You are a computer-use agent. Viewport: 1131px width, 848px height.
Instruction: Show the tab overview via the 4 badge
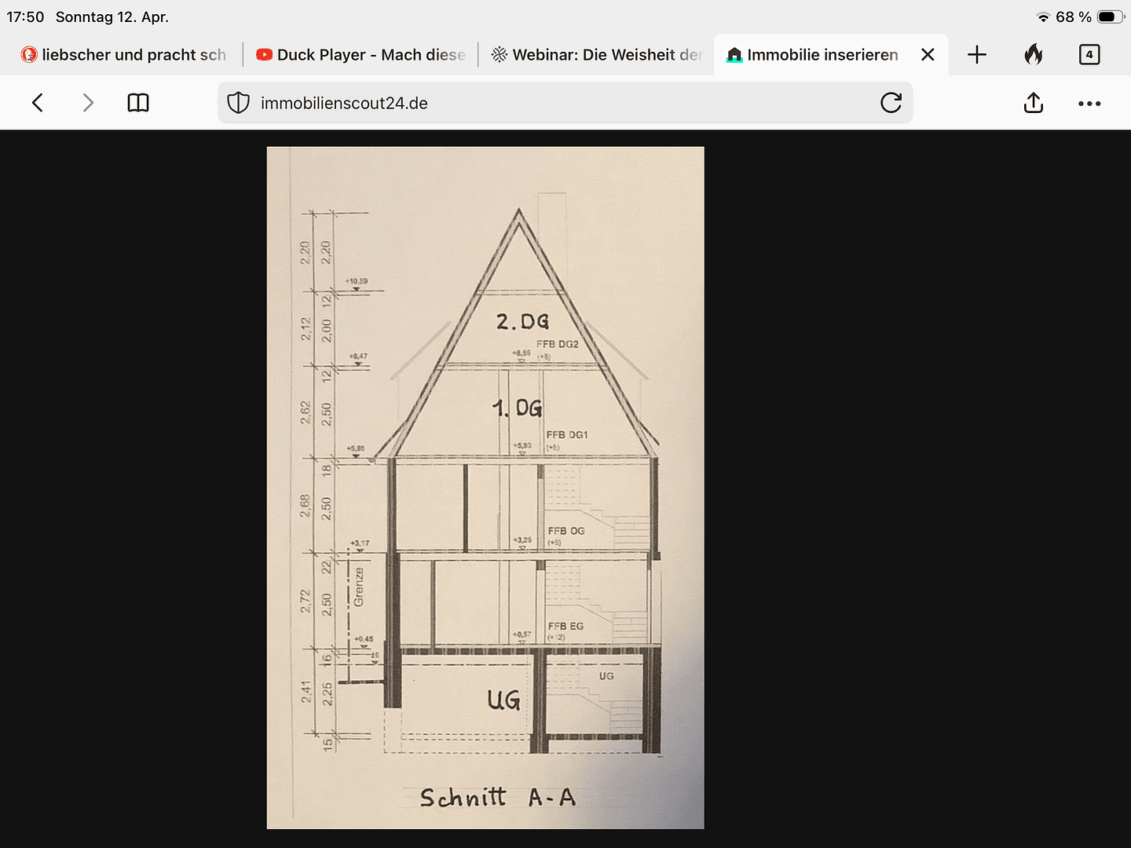(1089, 54)
